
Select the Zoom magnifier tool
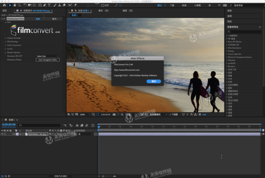click(x=19, y=5)
